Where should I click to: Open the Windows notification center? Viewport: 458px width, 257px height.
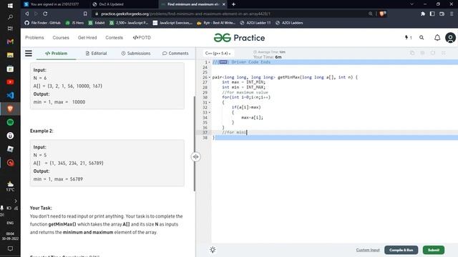(x=10, y=248)
